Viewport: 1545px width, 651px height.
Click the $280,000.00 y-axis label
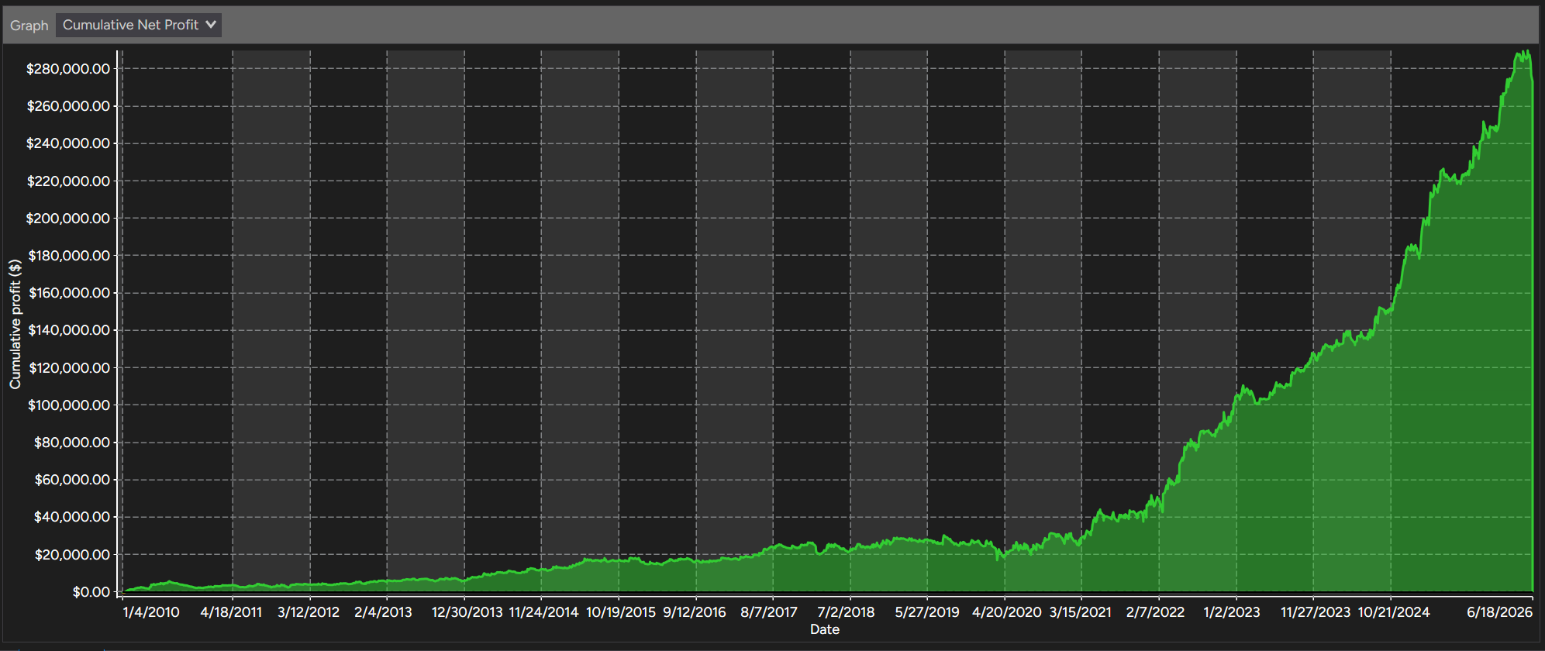coord(68,69)
